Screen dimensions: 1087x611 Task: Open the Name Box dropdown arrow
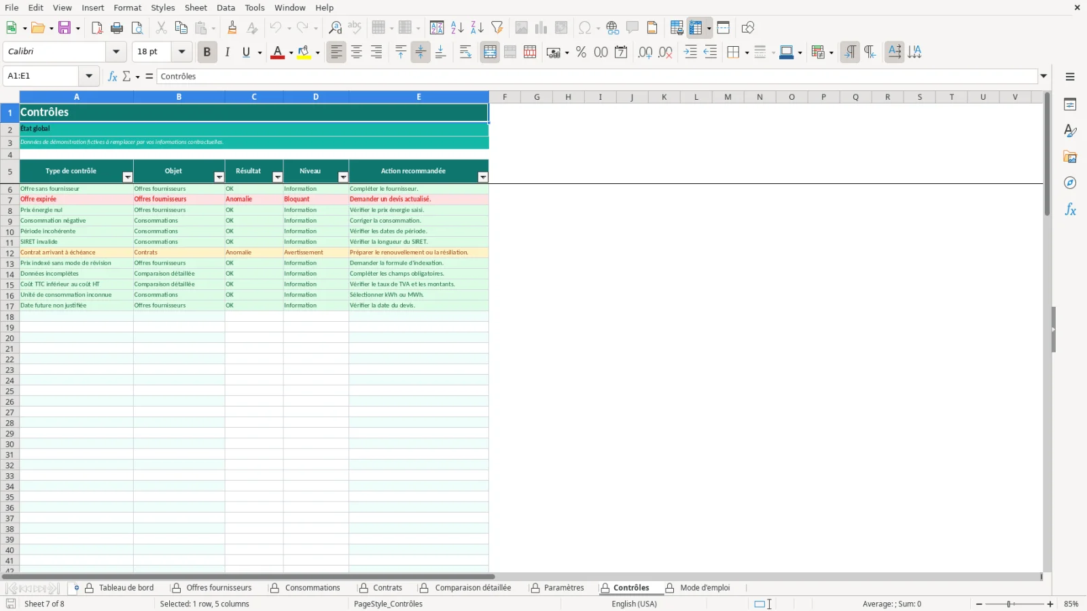pyautogui.click(x=89, y=76)
